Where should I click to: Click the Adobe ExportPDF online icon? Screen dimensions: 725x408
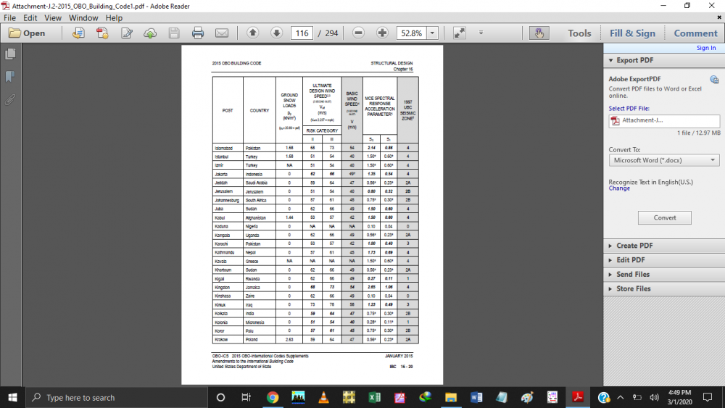(x=714, y=79)
